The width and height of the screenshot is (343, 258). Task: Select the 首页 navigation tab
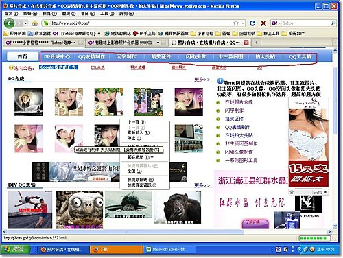[x=23, y=56]
